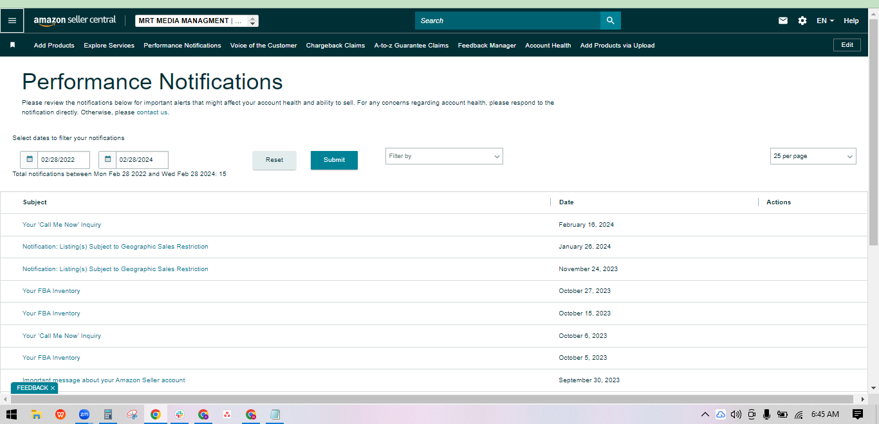Click the Edit favorites button

847,45
